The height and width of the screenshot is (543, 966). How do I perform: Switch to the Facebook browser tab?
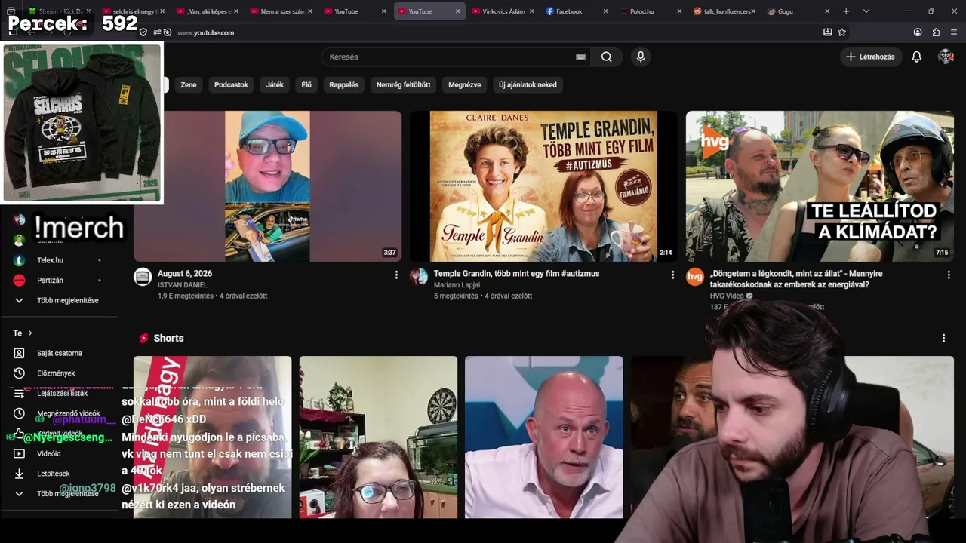pos(575,11)
